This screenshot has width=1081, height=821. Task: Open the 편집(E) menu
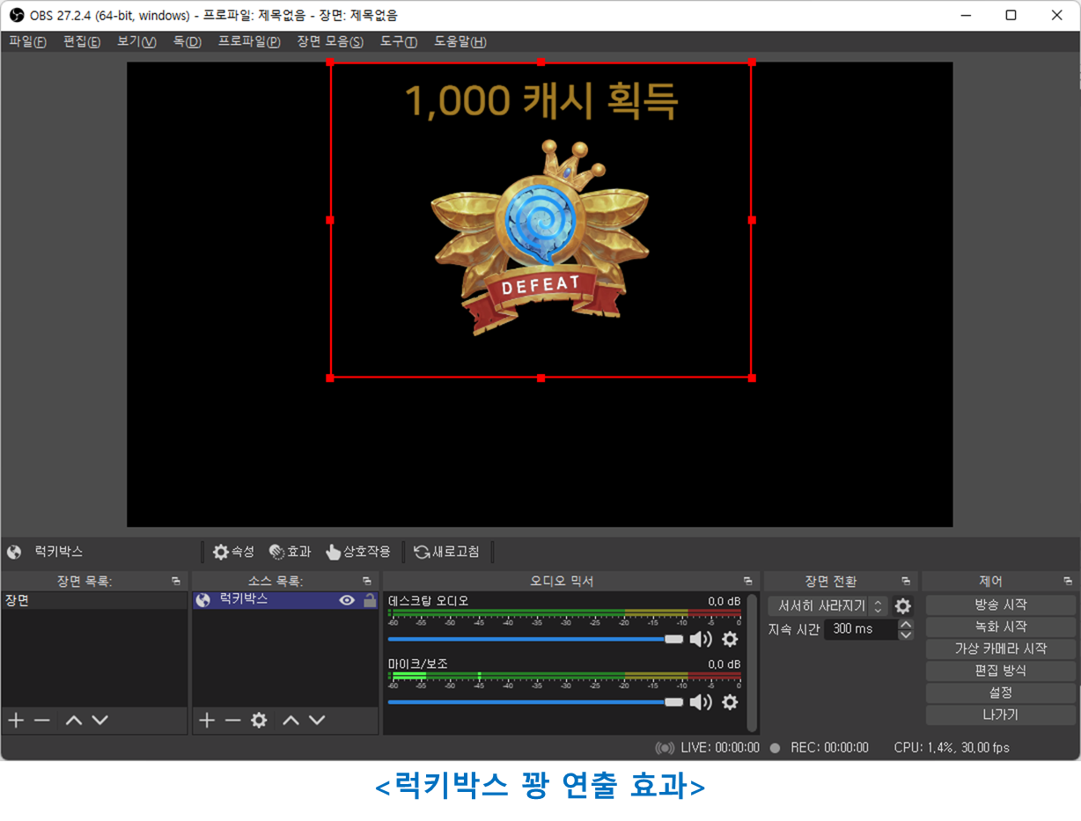pyautogui.click(x=82, y=41)
